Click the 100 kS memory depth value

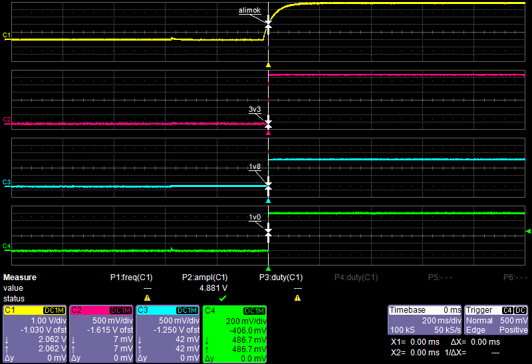[402, 329]
